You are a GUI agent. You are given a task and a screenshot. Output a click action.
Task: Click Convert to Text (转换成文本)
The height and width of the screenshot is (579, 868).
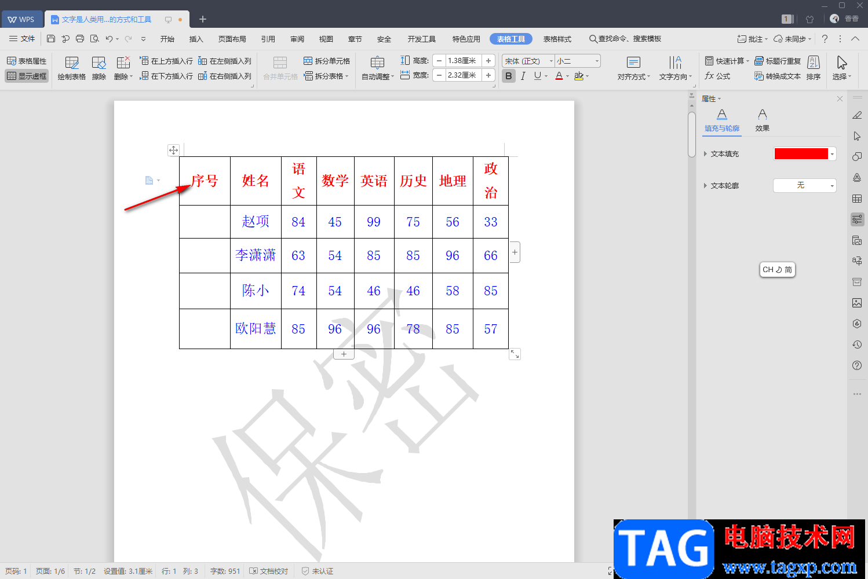778,76
